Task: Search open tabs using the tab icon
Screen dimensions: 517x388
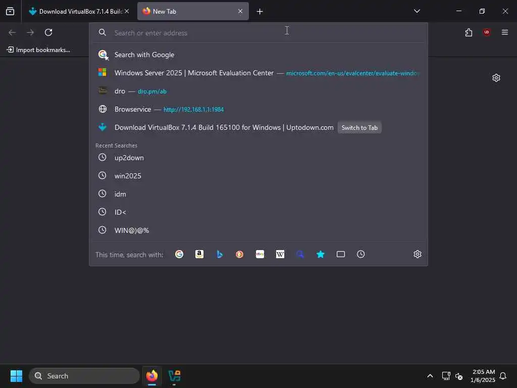Action: click(x=341, y=254)
